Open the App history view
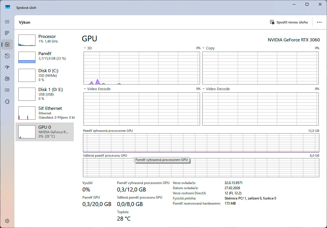327x228 pixels. click(7, 56)
